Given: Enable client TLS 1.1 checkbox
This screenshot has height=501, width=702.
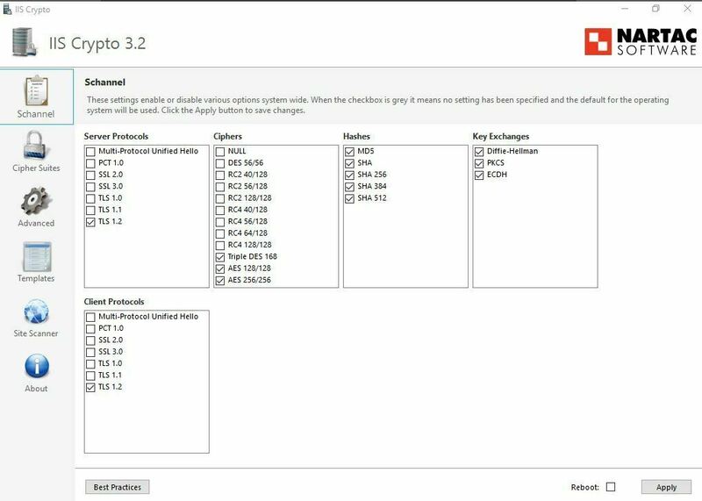Looking at the screenshot, I should (x=90, y=376).
